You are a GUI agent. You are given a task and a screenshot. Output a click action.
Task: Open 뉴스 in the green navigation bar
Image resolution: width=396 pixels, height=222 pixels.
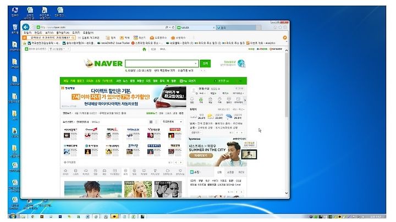(125, 81)
